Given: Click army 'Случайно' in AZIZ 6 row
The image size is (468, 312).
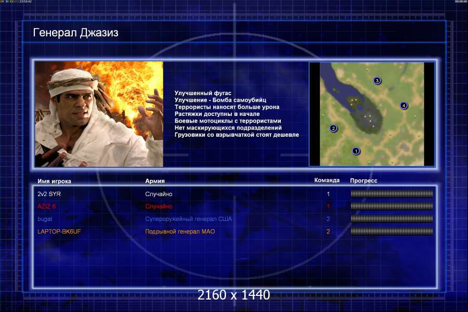Looking at the screenshot, I should coord(159,206).
